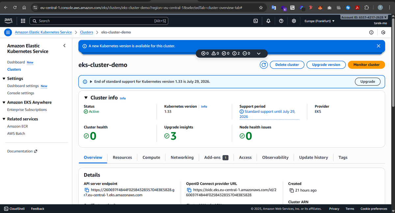
Task: Open the help question mark menu
Action: pos(281,21)
